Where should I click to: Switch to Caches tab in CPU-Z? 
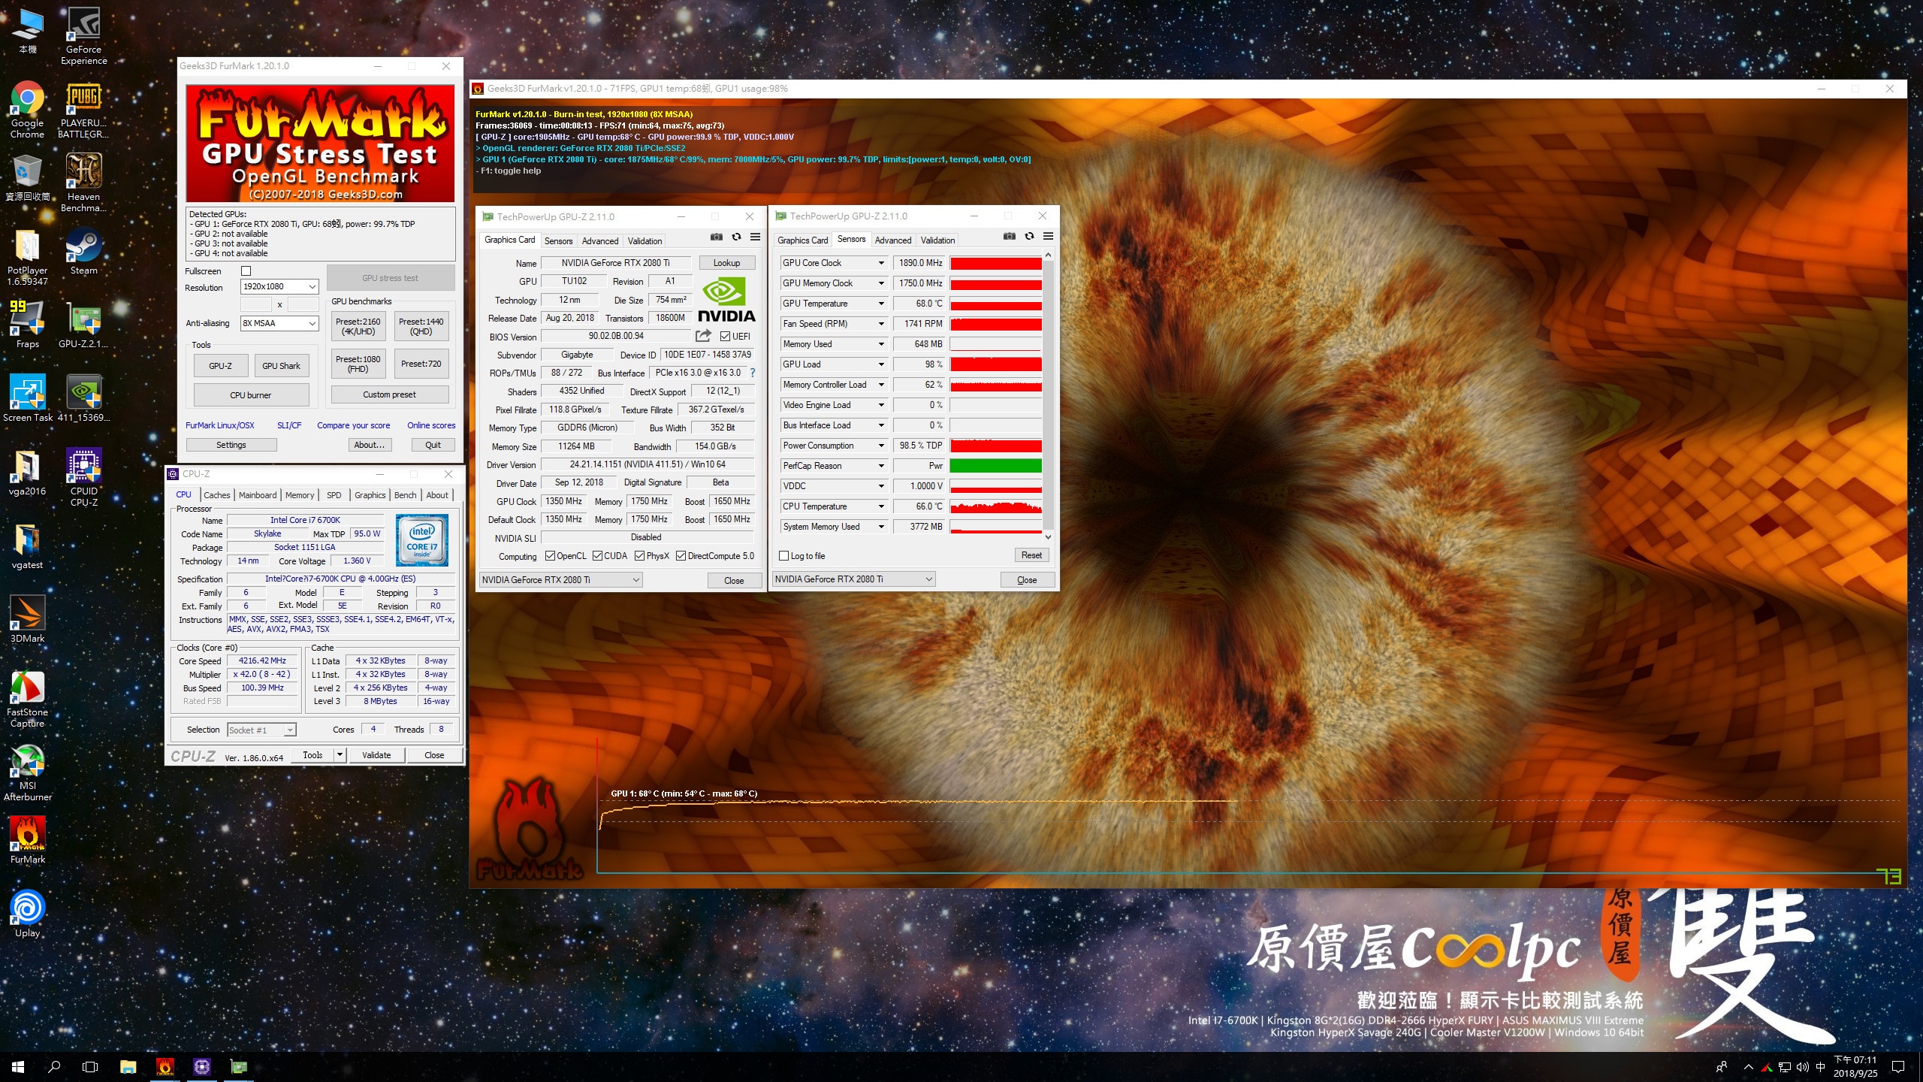tap(217, 495)
